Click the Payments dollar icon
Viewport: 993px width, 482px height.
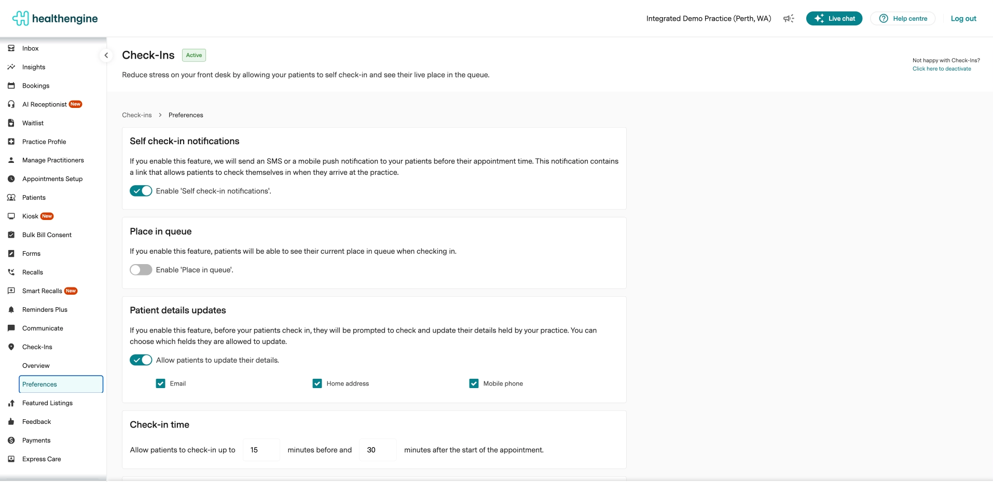(11, 440)
